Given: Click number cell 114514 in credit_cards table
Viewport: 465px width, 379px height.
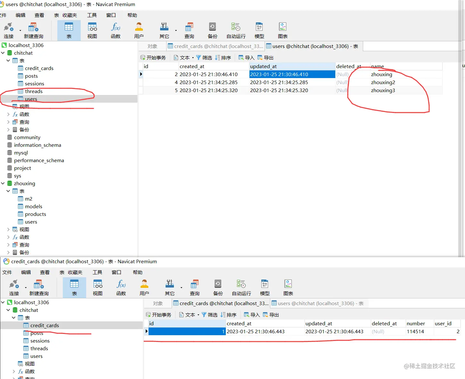Looking at the screenshot, I should 420,331.
